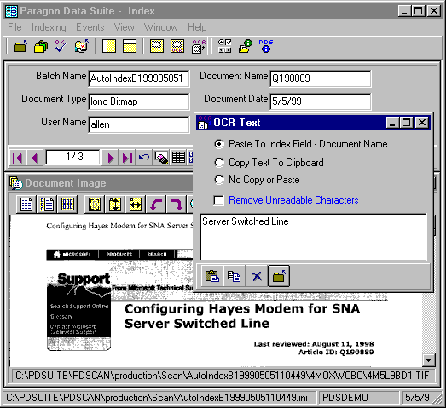Click the paste button in OCR Text
Image resolution: width=446 pixels, height=408 pixels.
coord(212,276)
